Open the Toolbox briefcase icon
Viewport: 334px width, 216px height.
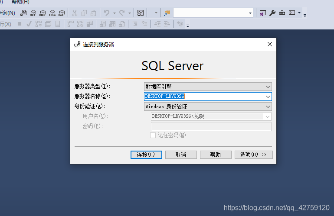click(282, 13)
